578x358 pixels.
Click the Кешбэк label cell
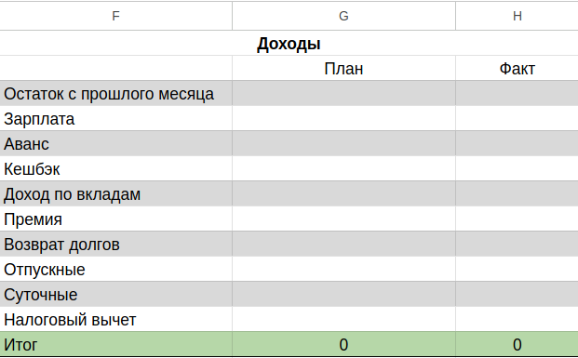tap(115, 168)
